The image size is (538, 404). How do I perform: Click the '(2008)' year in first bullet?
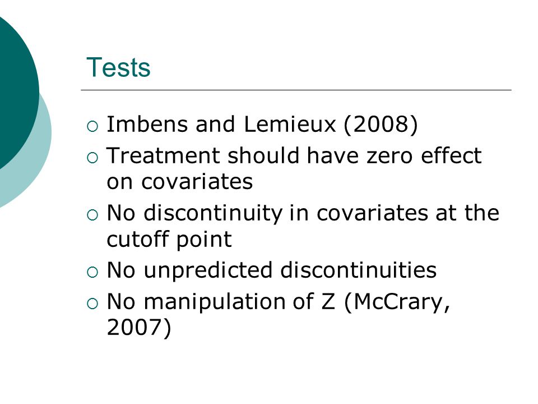tap(381, 125)
